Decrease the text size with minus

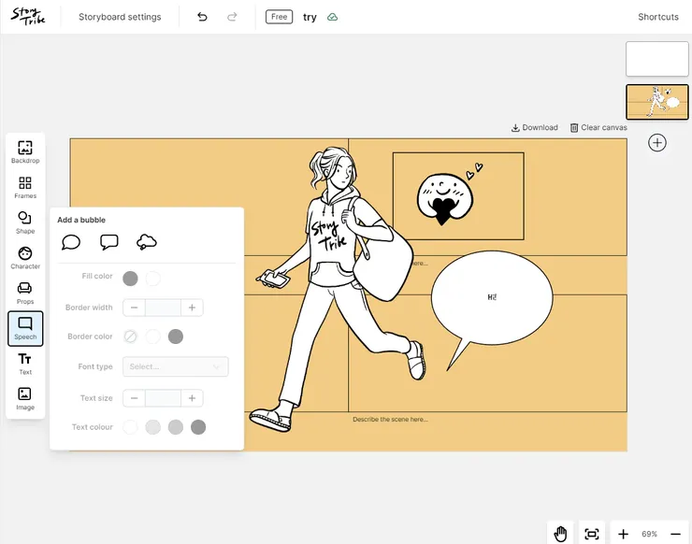pyautogui.click(x=134, y=398)
